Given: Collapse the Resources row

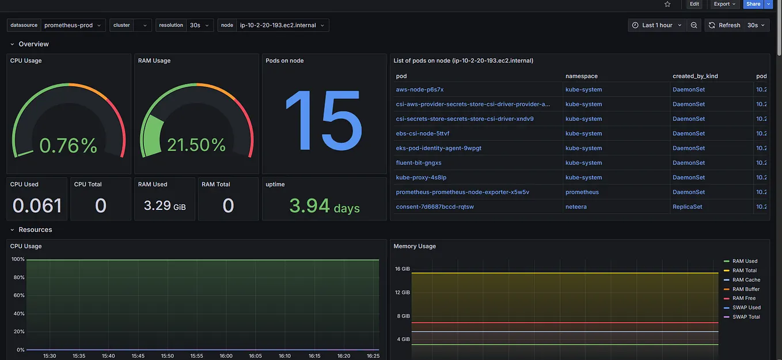Looking at the screenshot, I should [x=12, y=230].
